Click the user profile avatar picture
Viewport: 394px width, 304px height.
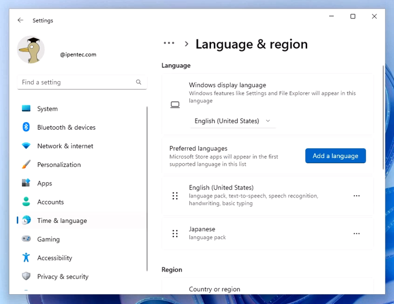click(x=31, y=49)
